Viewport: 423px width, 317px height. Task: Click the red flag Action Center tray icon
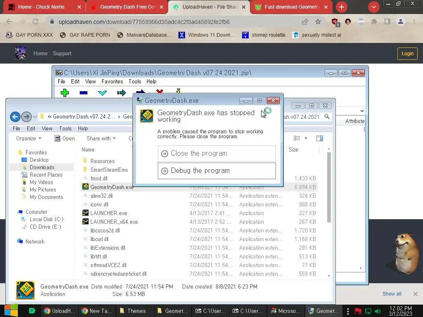[358, 311]
